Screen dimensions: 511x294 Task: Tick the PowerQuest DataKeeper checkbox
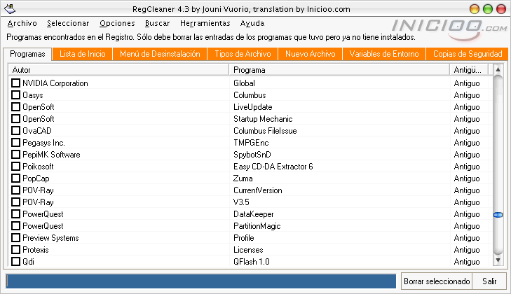[15, 213]
